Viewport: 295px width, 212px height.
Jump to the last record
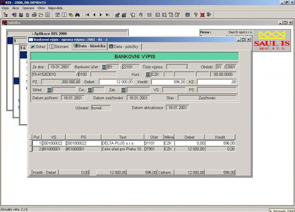tap(107, 15)
